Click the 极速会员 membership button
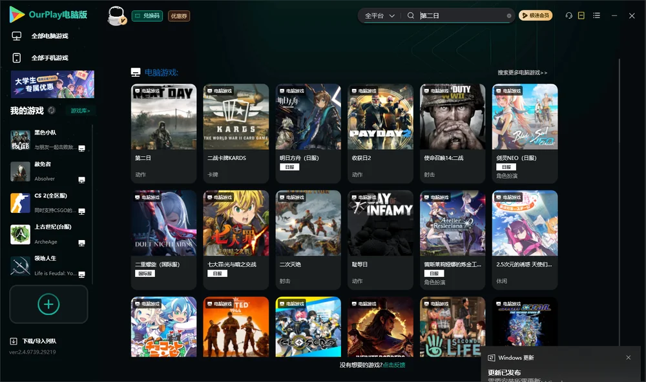Screen dimensions: 646x382 535,15
